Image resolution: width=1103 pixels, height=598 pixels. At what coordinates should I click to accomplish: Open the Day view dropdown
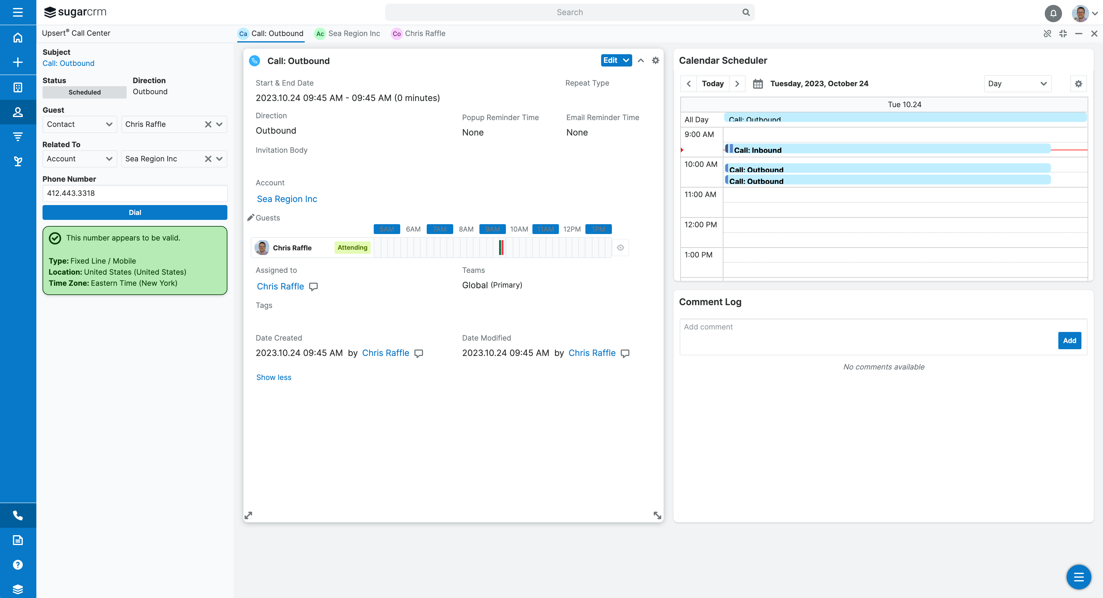(1017, 83)
